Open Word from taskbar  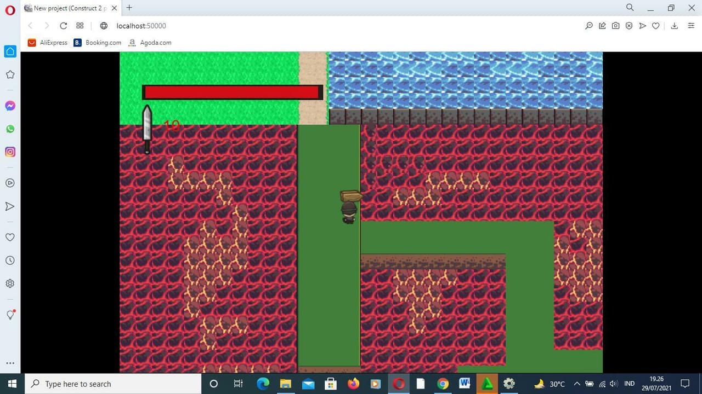click(x=465, y=384)
